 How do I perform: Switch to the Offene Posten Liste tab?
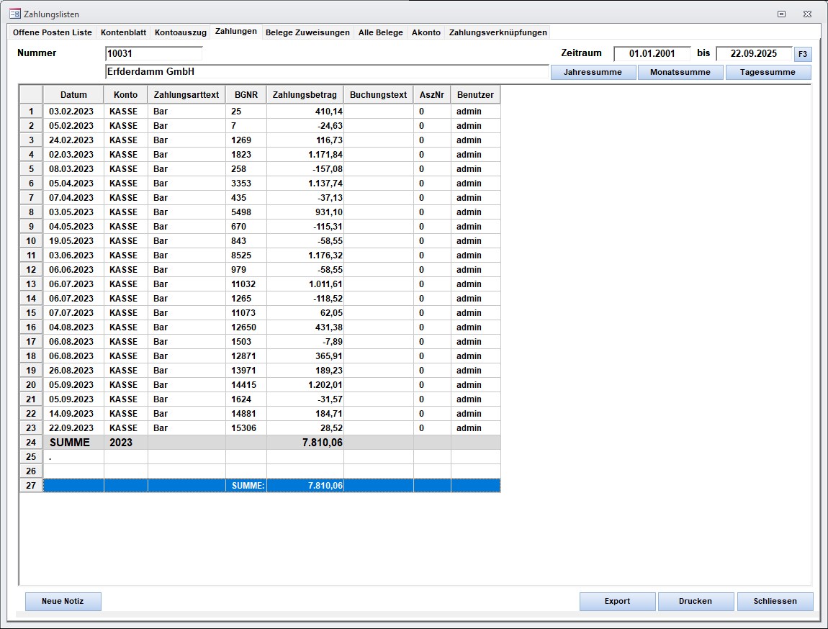click(x=53, y=32)
